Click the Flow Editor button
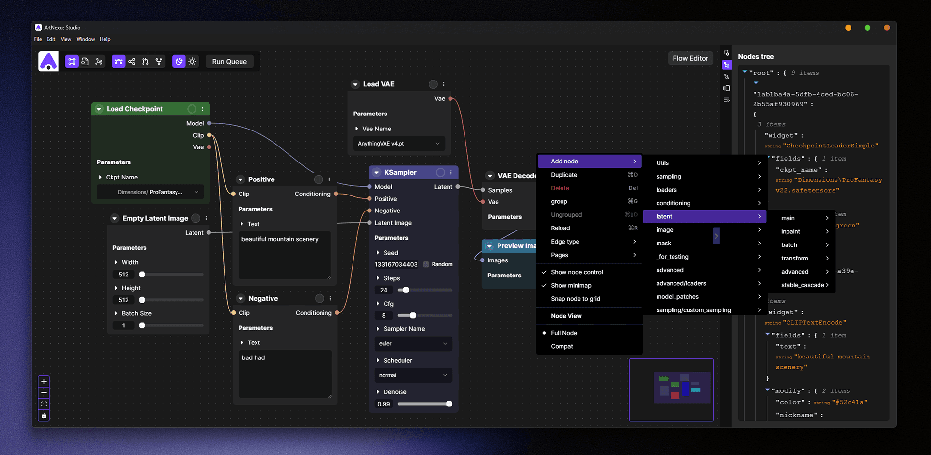931x455 pixels. click(x=690, y=58)
